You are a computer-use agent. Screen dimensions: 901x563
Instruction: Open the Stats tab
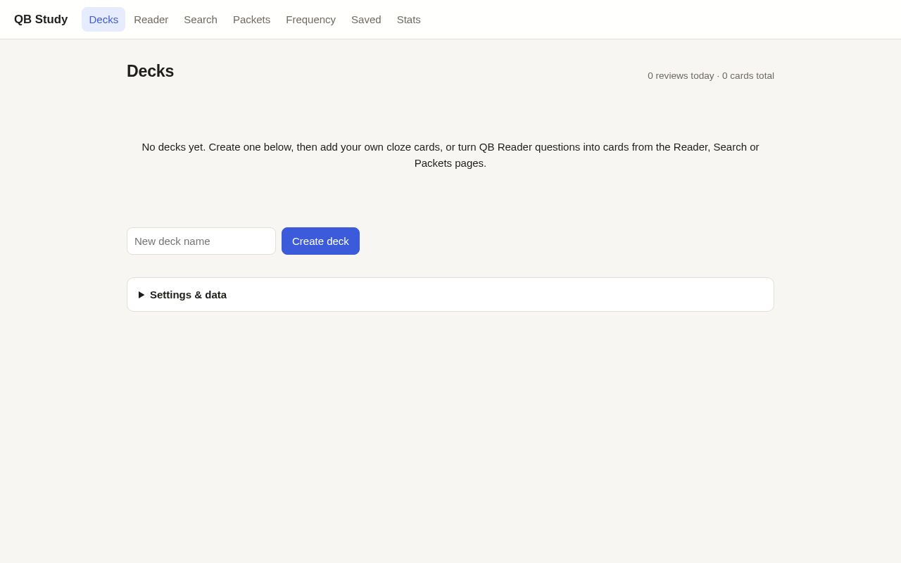(x=409, y=20)
